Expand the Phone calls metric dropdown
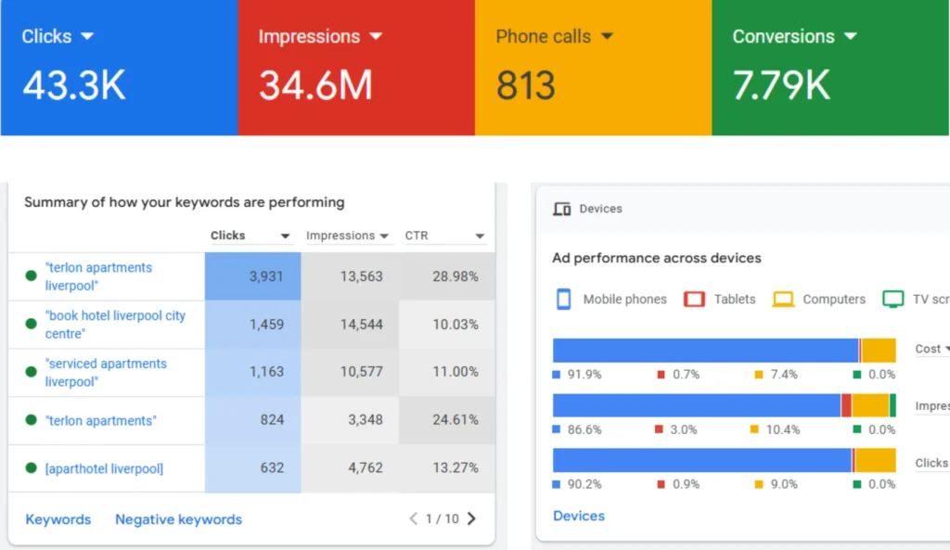Screen dimensions: 950x550 click(x=607, y=36)
